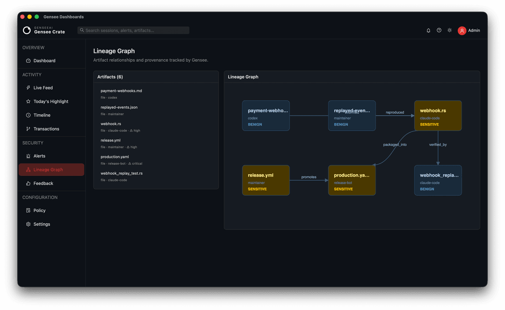Image resolution: width=505 pixels, height=310 pixels.
Task: Open the Dashboard page
Action: 51,61
